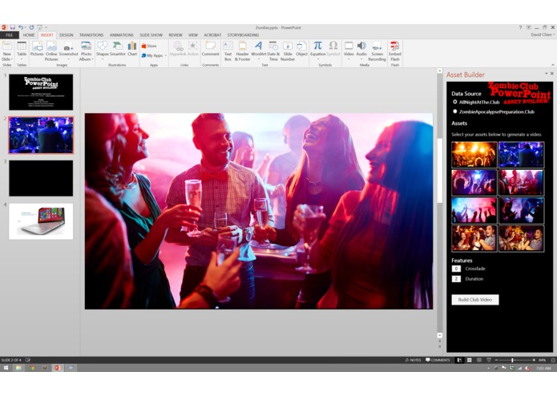557x396 pixels.
Task: Open the Asset Builder pane options arrow
Action: 546,74
